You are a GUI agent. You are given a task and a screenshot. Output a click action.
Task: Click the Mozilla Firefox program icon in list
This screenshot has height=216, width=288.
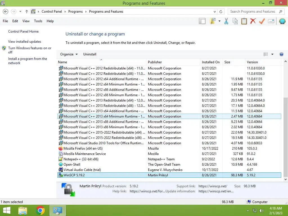[x=61, y=148]
